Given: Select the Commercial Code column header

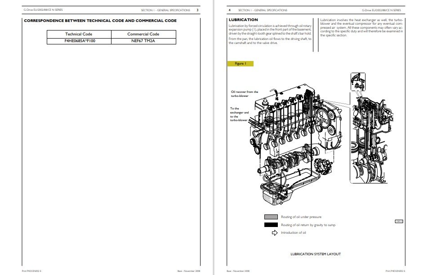Looking at the screenshot, I should point(143,34).
